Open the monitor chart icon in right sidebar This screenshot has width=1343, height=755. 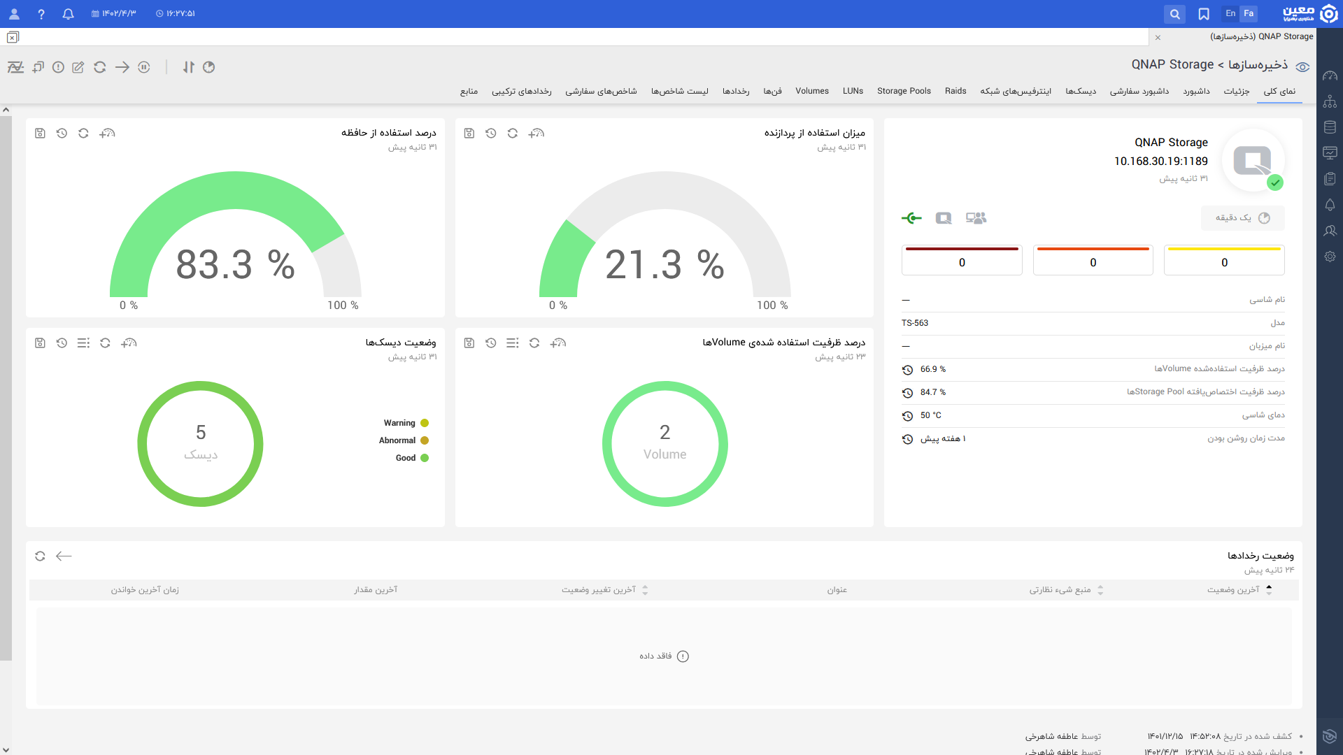[1330, 152]
